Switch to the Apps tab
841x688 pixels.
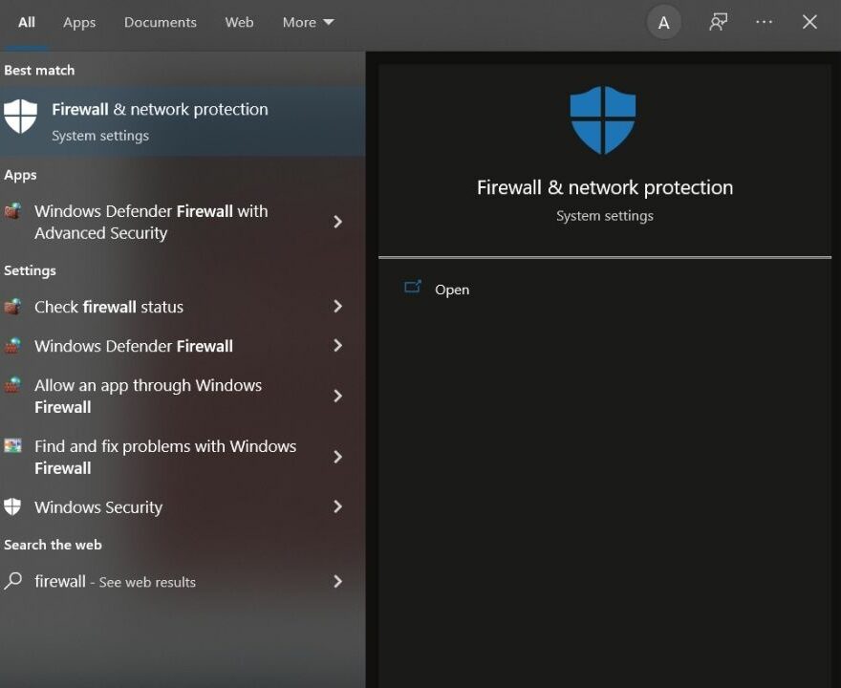coord(79,22)
